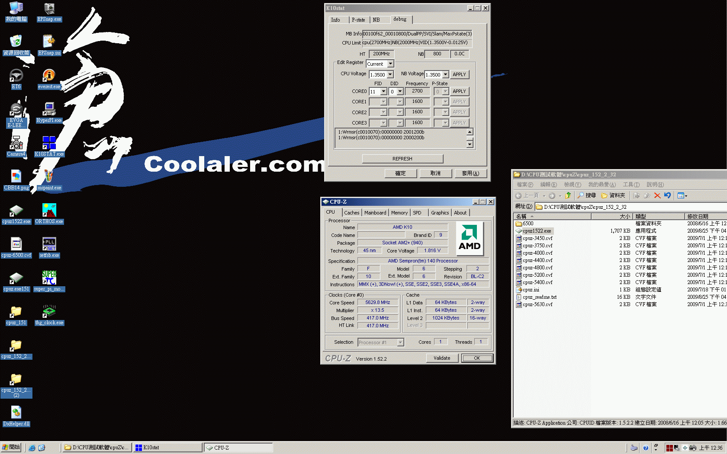The image size is (727, 454).
Task: Switch to K10stat taskbar button
Action: click(x=167, y=448)
